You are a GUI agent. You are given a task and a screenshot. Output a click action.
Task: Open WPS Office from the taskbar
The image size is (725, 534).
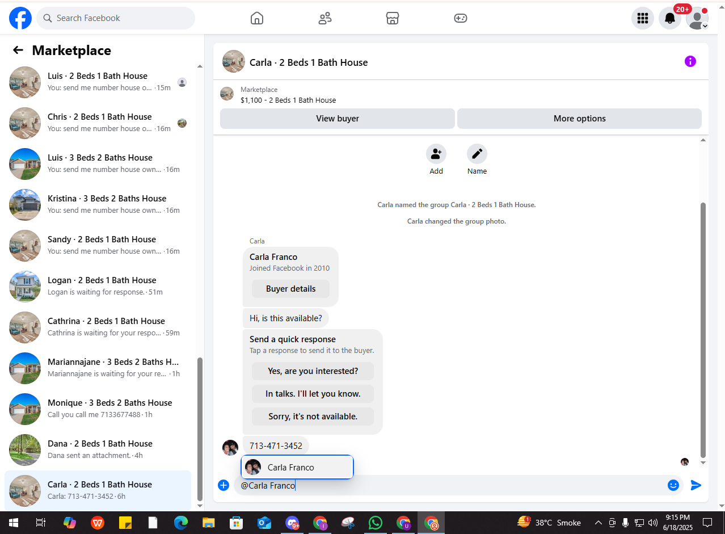[97, 523]
